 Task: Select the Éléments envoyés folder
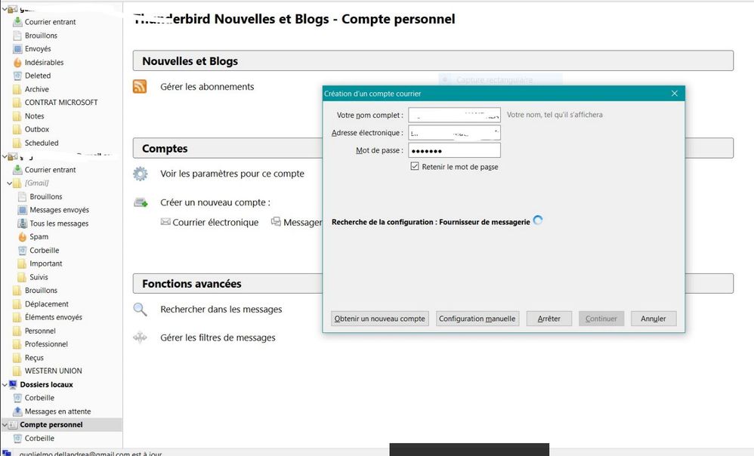[x=54, y=317]
